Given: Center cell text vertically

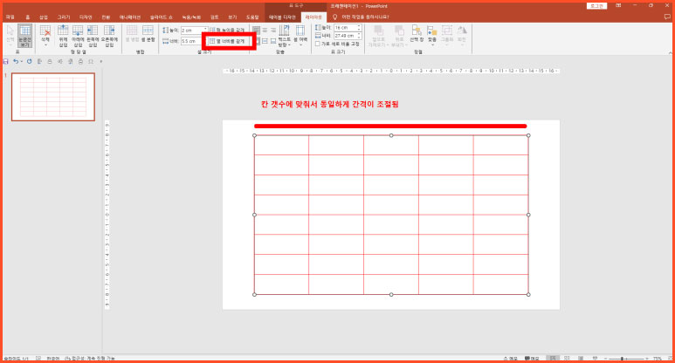Looking at the screenshot, I should click(x=265, y=41).
